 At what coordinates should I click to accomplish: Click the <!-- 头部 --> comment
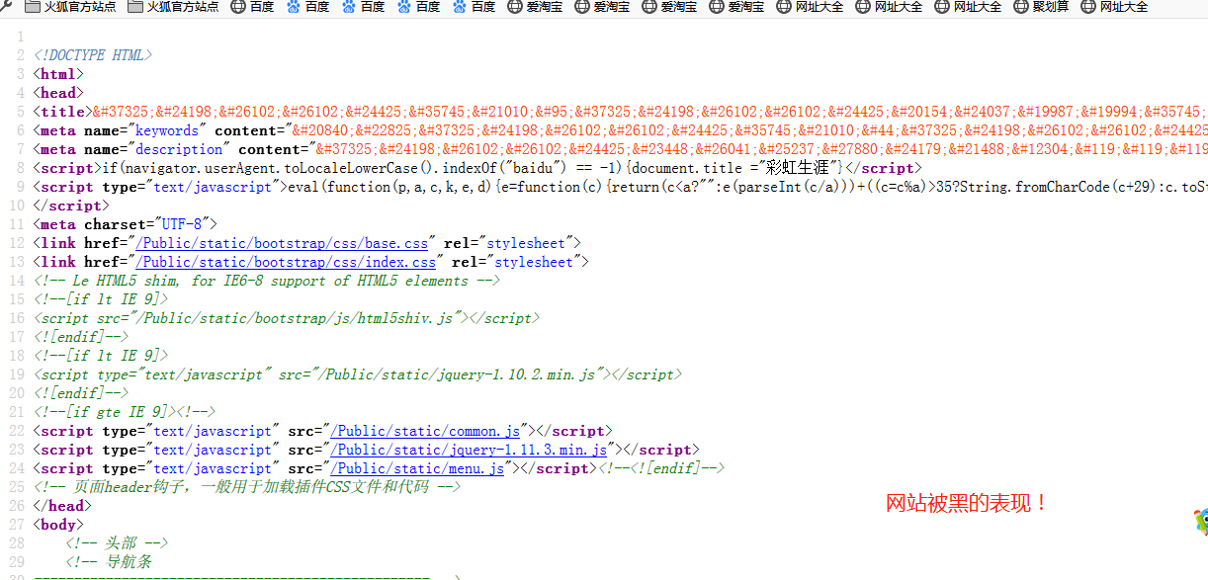117,543
